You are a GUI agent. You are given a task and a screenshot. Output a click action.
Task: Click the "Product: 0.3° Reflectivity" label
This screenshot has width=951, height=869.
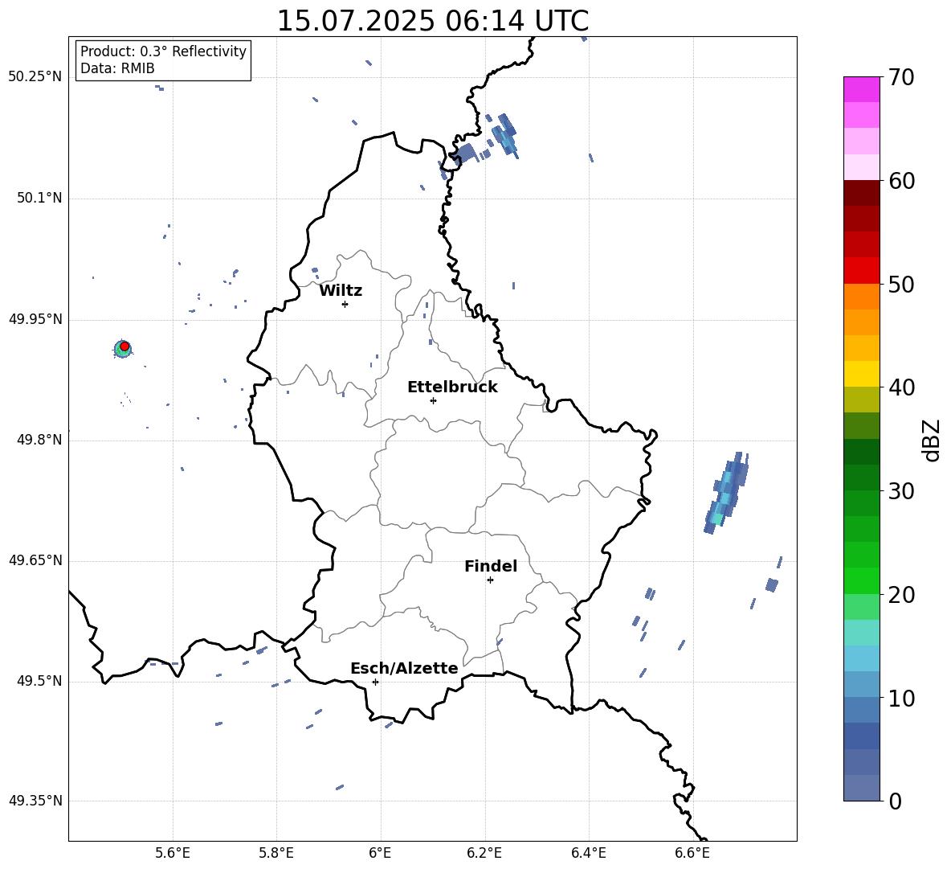coord(163,51)
